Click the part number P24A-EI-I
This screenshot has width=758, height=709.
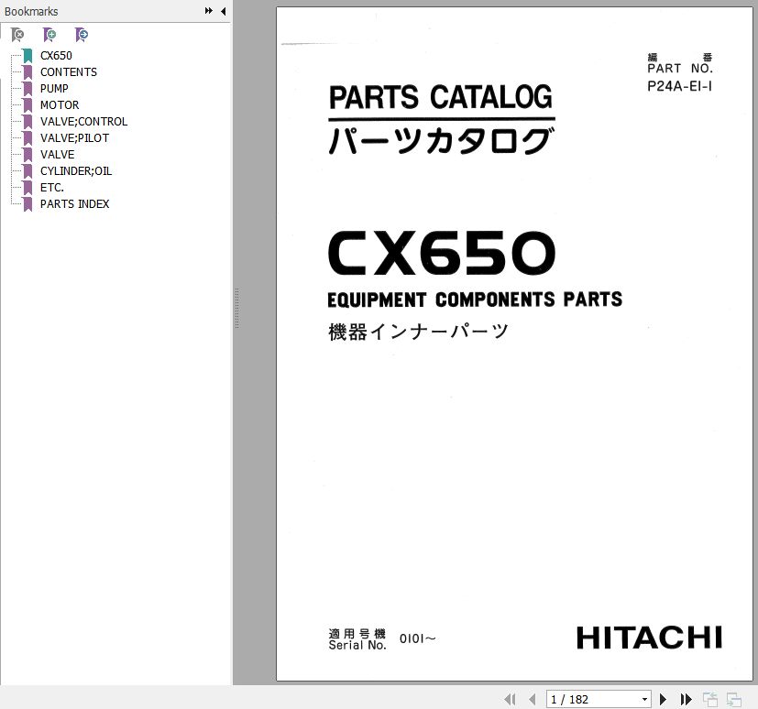coord(680,86)
